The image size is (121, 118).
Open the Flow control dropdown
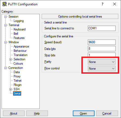102,69
